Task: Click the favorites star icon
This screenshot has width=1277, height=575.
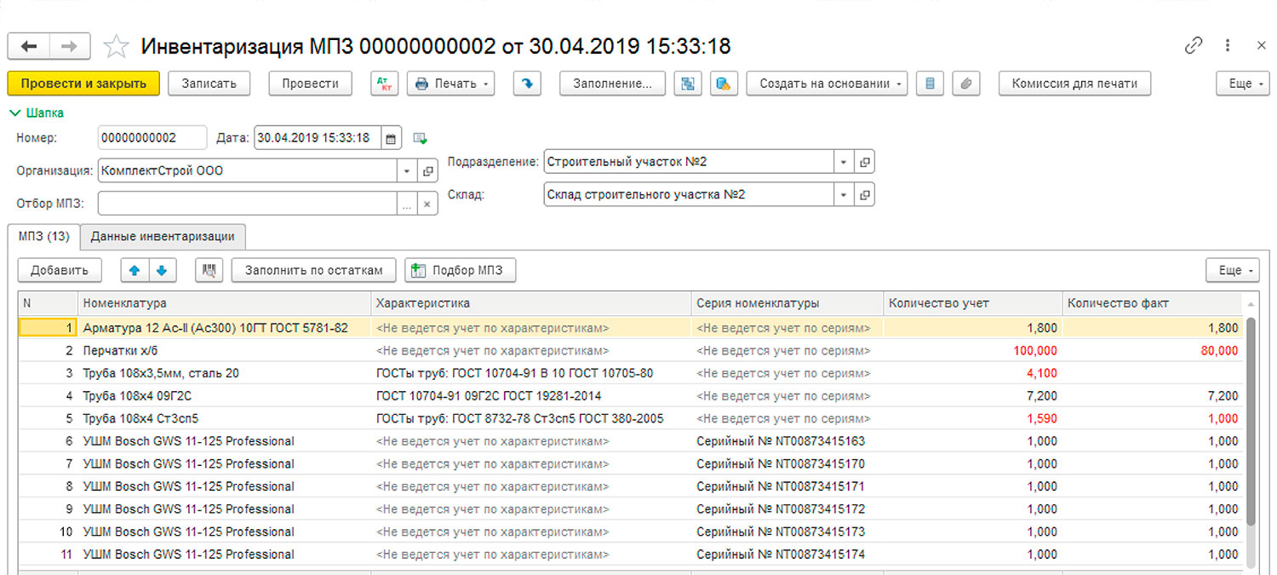Action: point(116,46)
